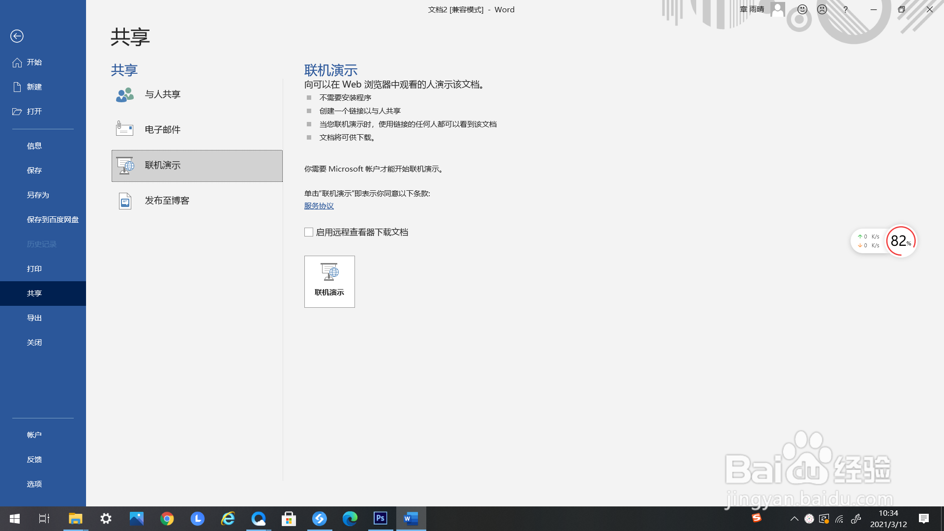Open File Explorer from the taskbar

click(75, 519)
